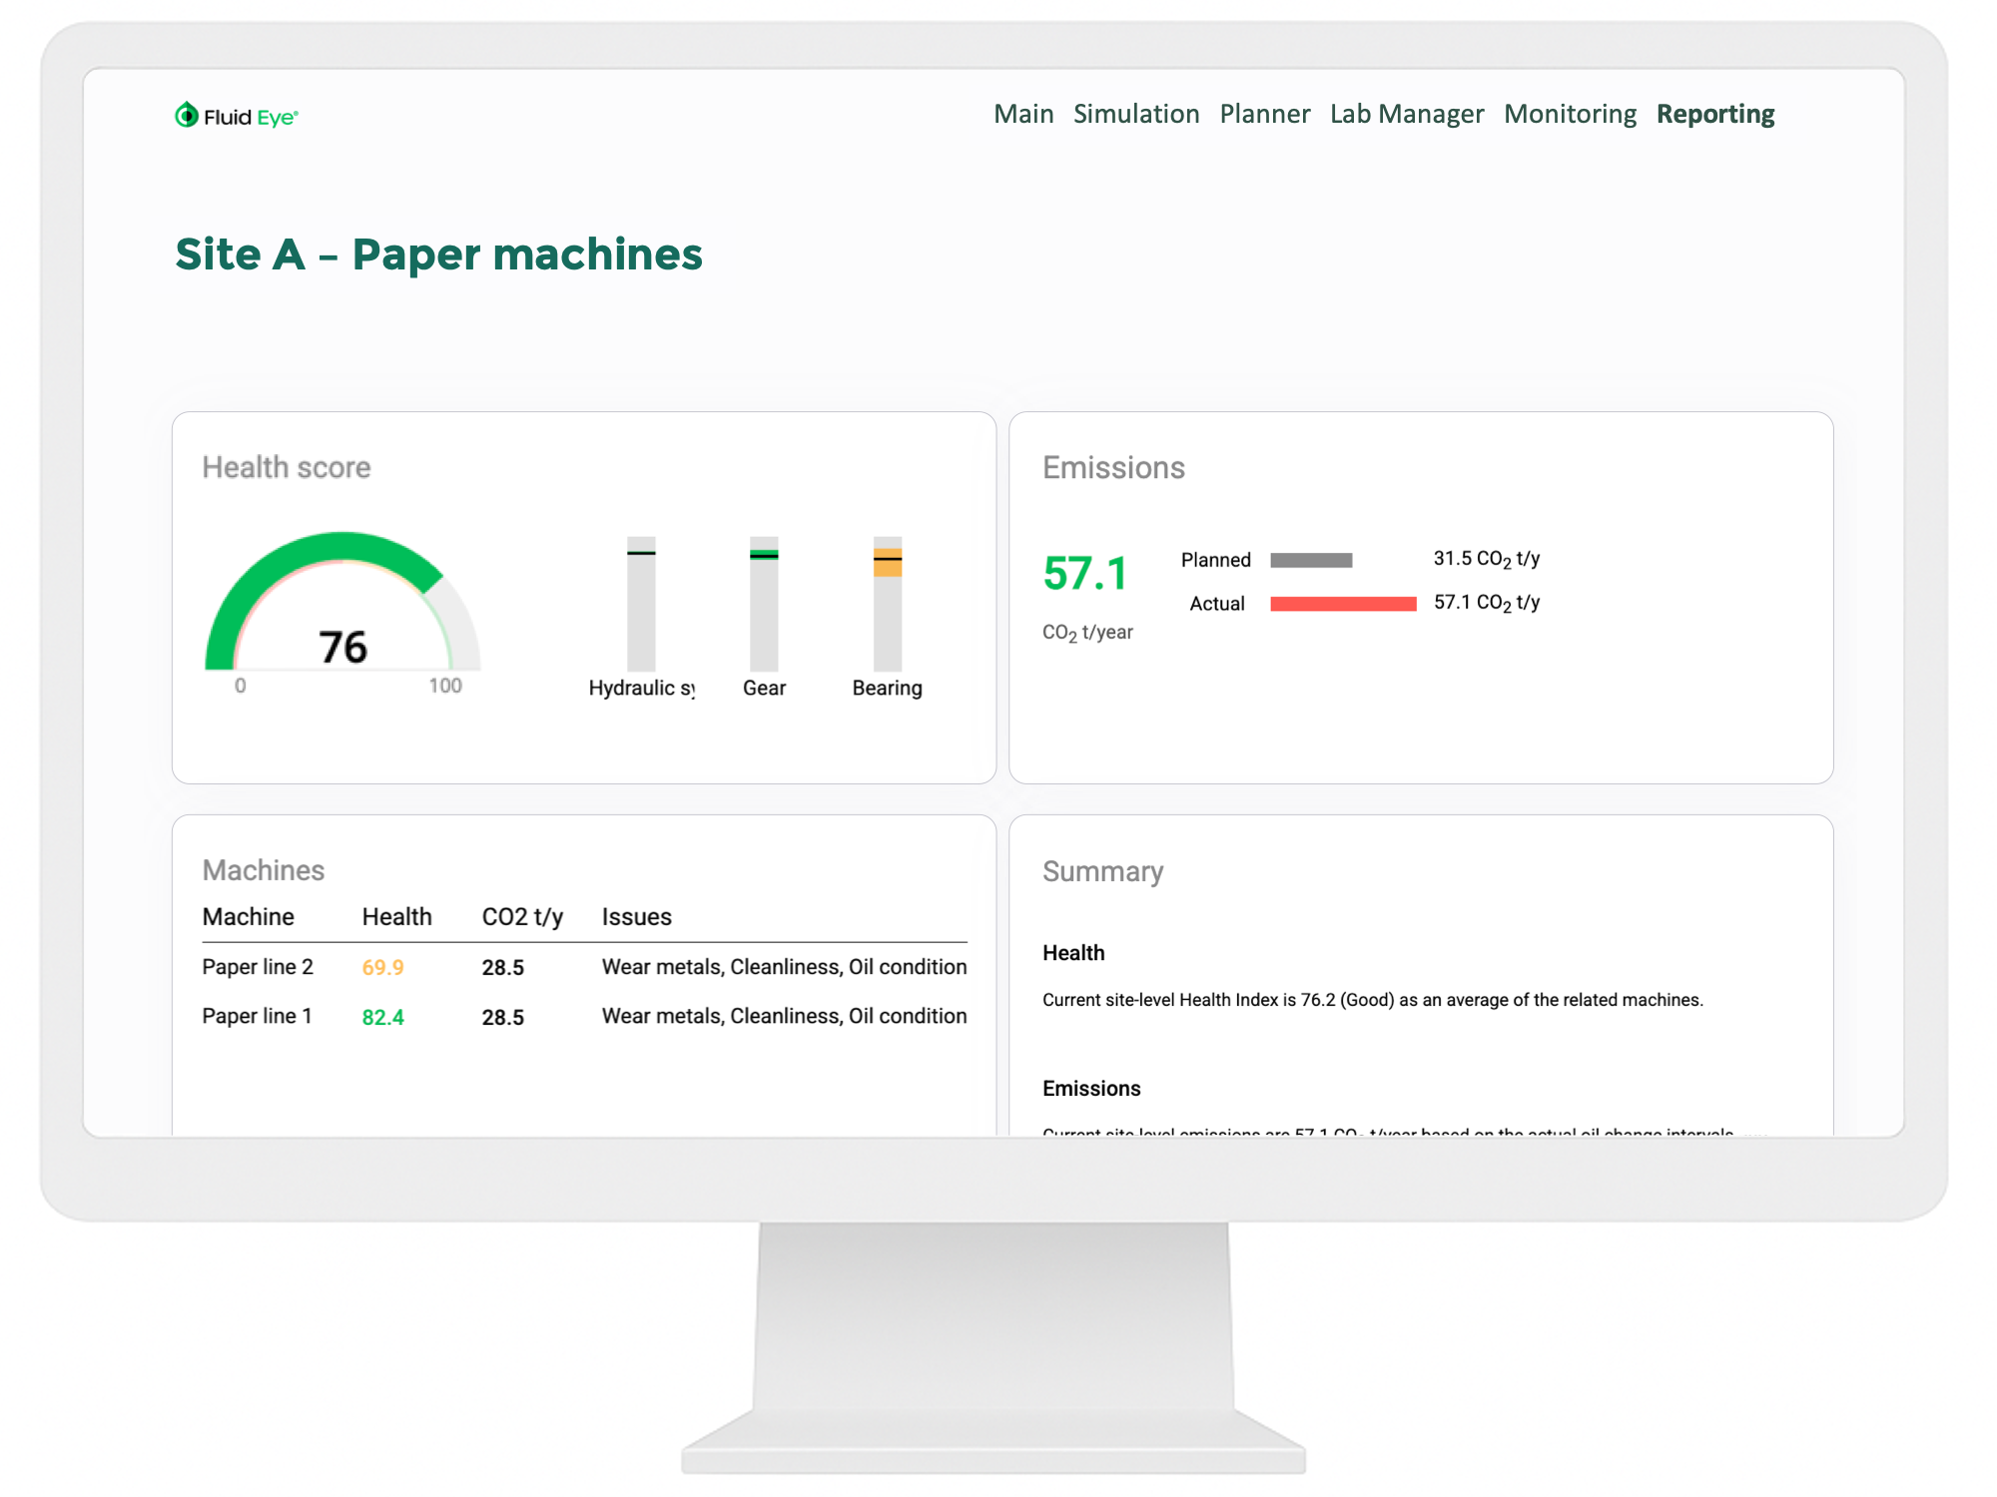Go to the Simulation page

coord(1135,115)
